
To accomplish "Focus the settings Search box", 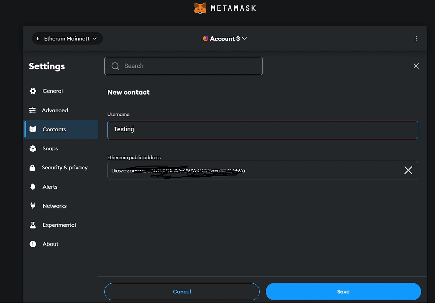I will point(183,66).
